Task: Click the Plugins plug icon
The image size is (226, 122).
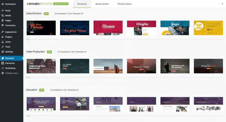Action: 3,37
